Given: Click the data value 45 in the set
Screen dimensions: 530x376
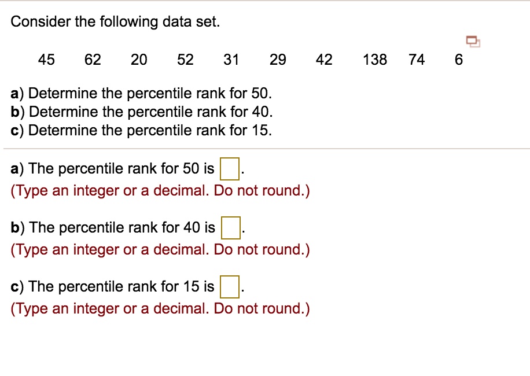Looking at the screenshot, I should 46,60.
